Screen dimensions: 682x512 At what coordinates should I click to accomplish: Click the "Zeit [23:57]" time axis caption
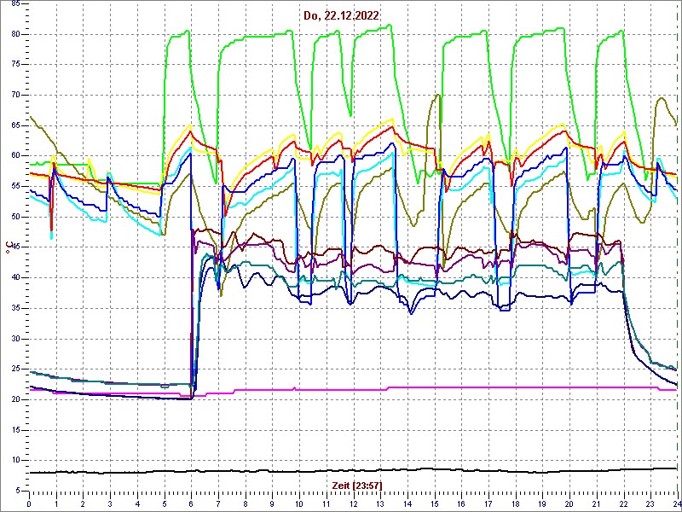[x=357, y=485]
